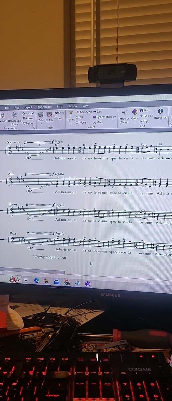Select the Bass piano dynamic marking

coord(28,232)
